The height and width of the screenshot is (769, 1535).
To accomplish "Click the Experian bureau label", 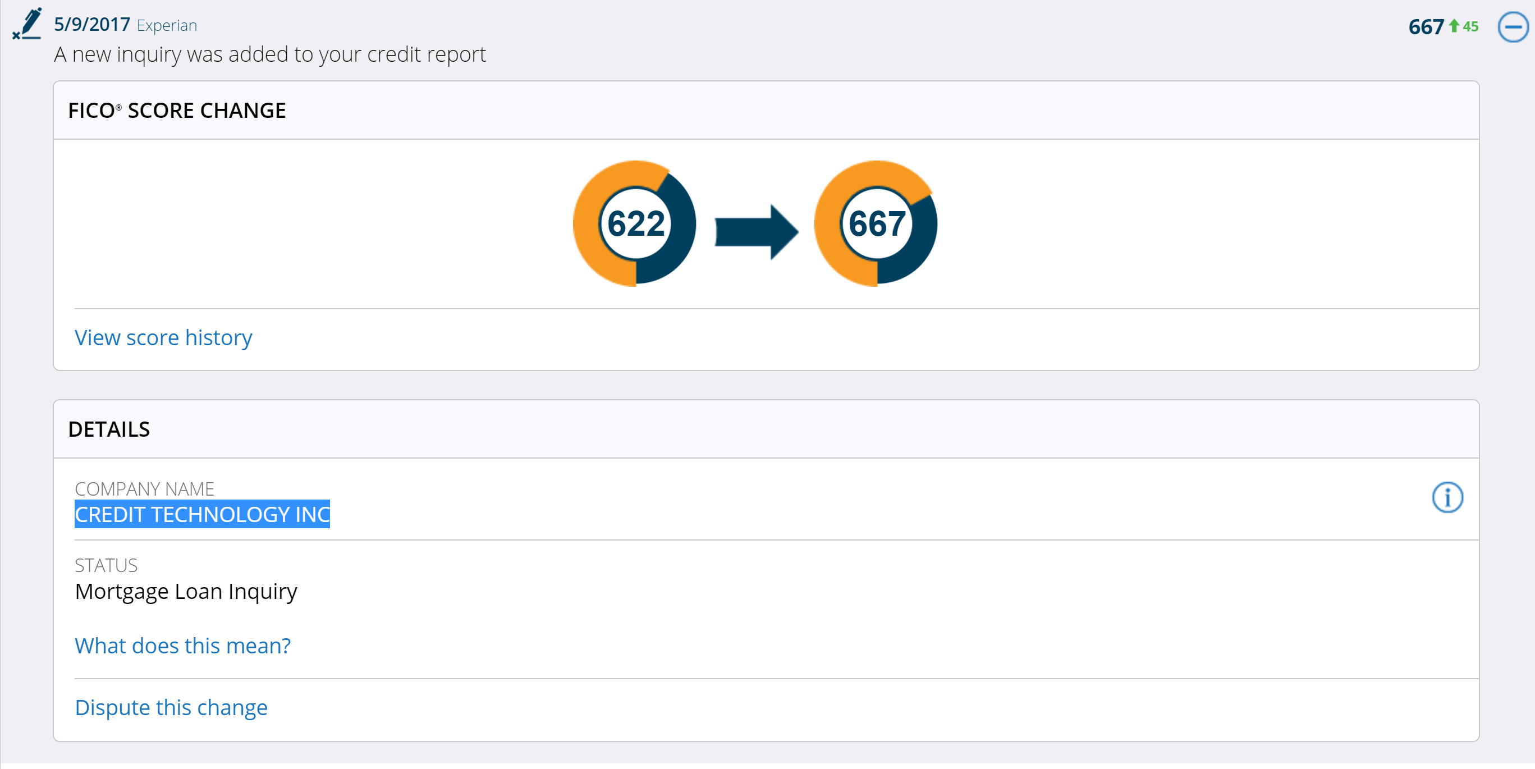I will pos(167,26).
